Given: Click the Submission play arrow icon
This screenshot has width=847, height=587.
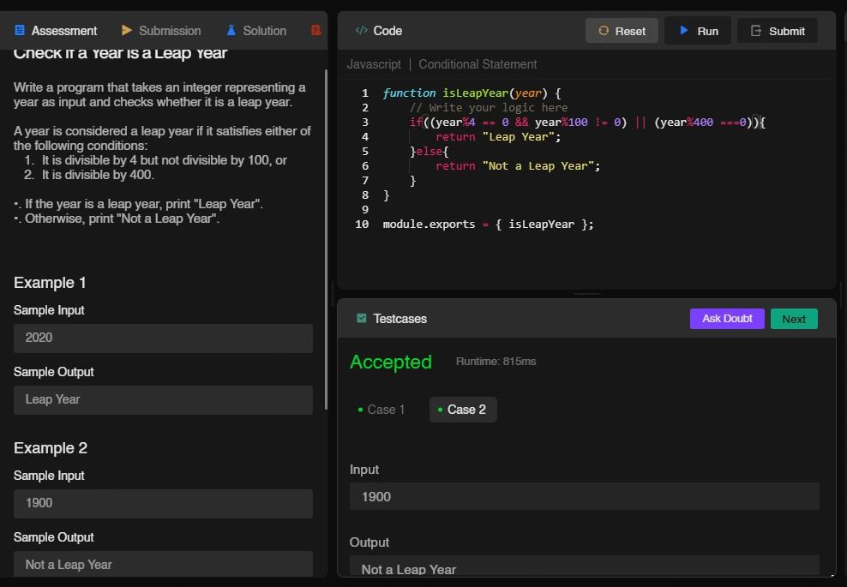Looking at the screenshot, I should tap(126, 30).
